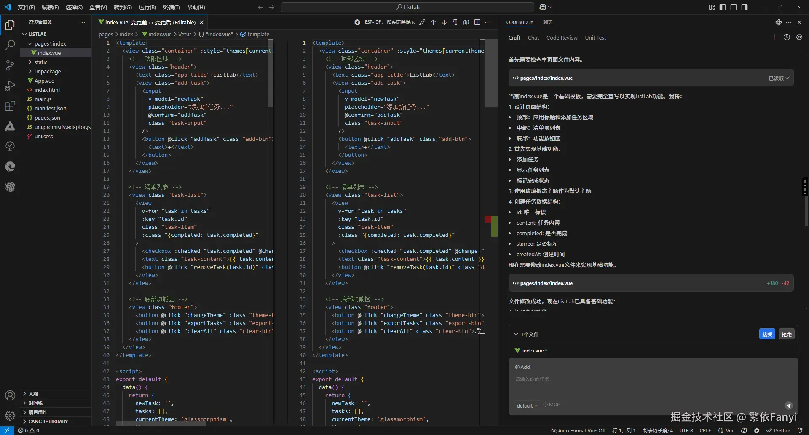Close the index.vue diff editor tab

click(x=201, y=22)
